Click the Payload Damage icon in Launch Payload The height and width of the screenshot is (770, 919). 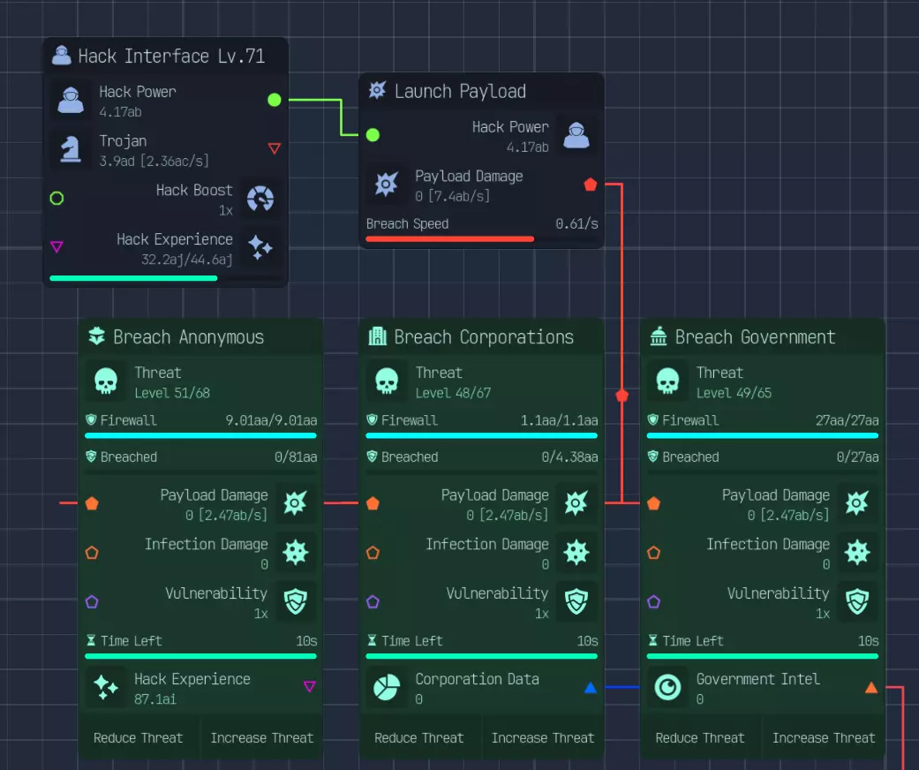pyautogui.click(x=387, y=185)
